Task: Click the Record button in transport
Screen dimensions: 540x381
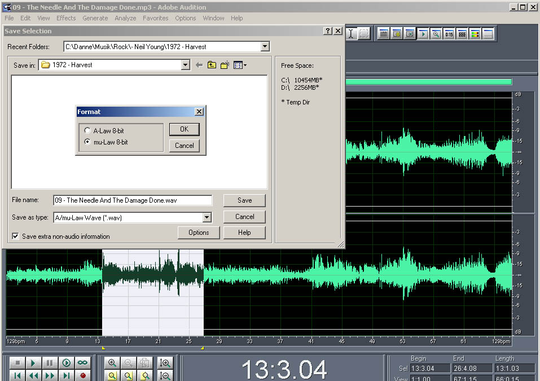Action: [x=82, y=375]
